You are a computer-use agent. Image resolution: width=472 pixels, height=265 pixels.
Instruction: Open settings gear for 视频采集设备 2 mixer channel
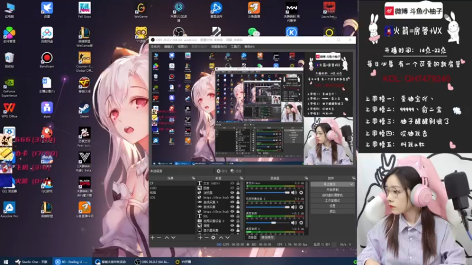(x=301, y=207)
